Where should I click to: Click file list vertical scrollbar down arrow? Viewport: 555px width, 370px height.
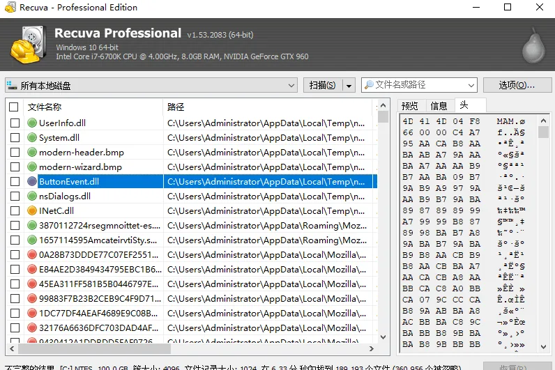383,337
